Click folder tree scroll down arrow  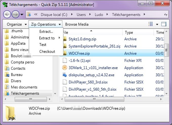[x=55, y=94]
